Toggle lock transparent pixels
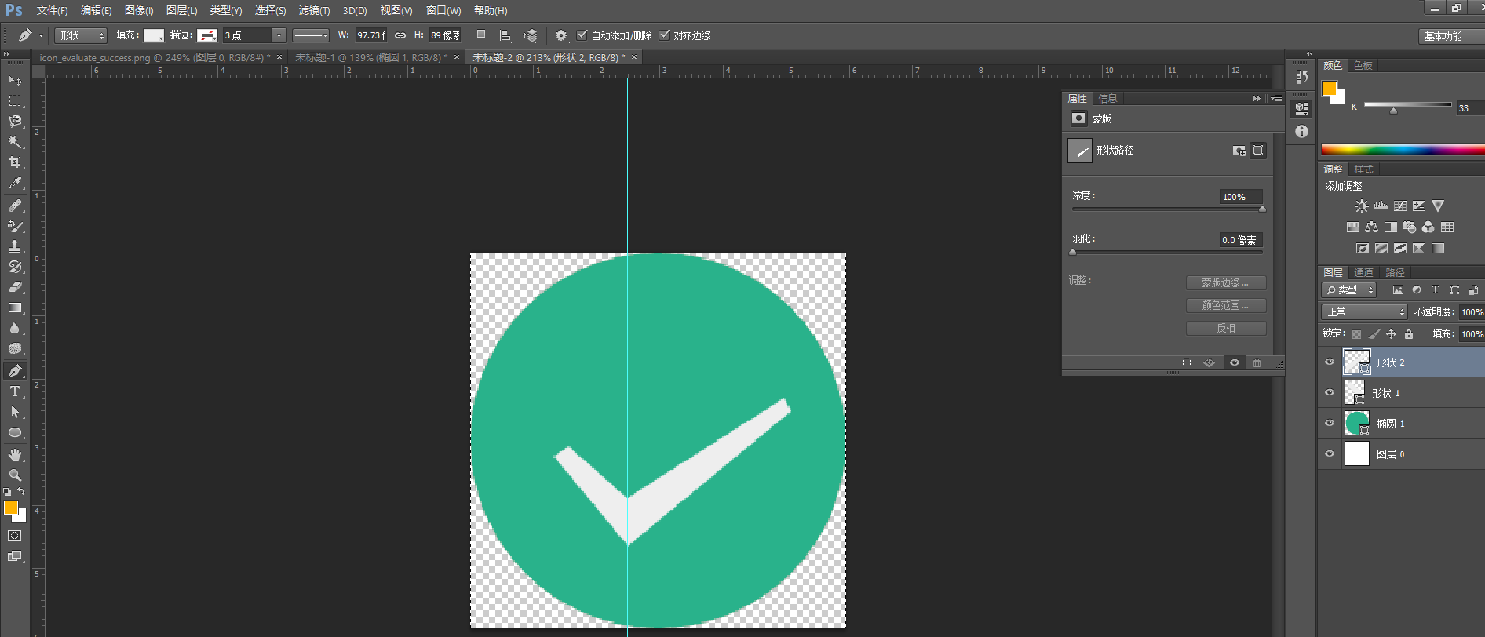 (1356, 334)
